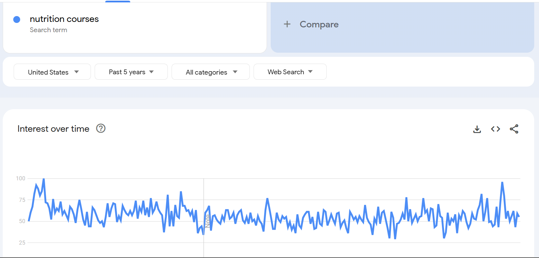539x258 pixels.
Task: Click the Interest over time heading
Action: pyautogui.click(x=53, y=129)
